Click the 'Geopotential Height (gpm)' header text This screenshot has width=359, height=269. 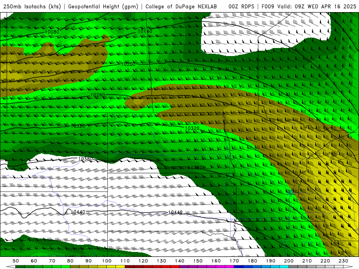coord(103,6)
